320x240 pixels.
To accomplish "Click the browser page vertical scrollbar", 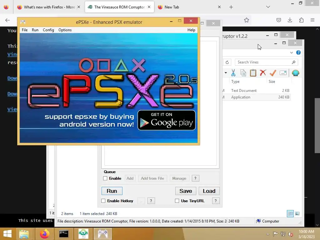I will point(317,125).
